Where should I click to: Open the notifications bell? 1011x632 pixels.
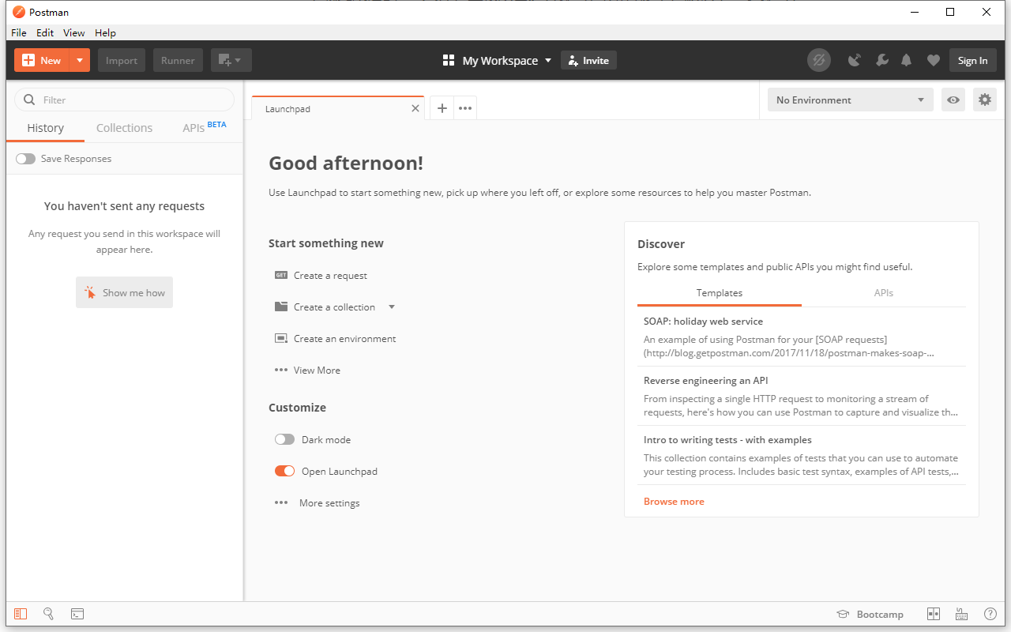906,60
